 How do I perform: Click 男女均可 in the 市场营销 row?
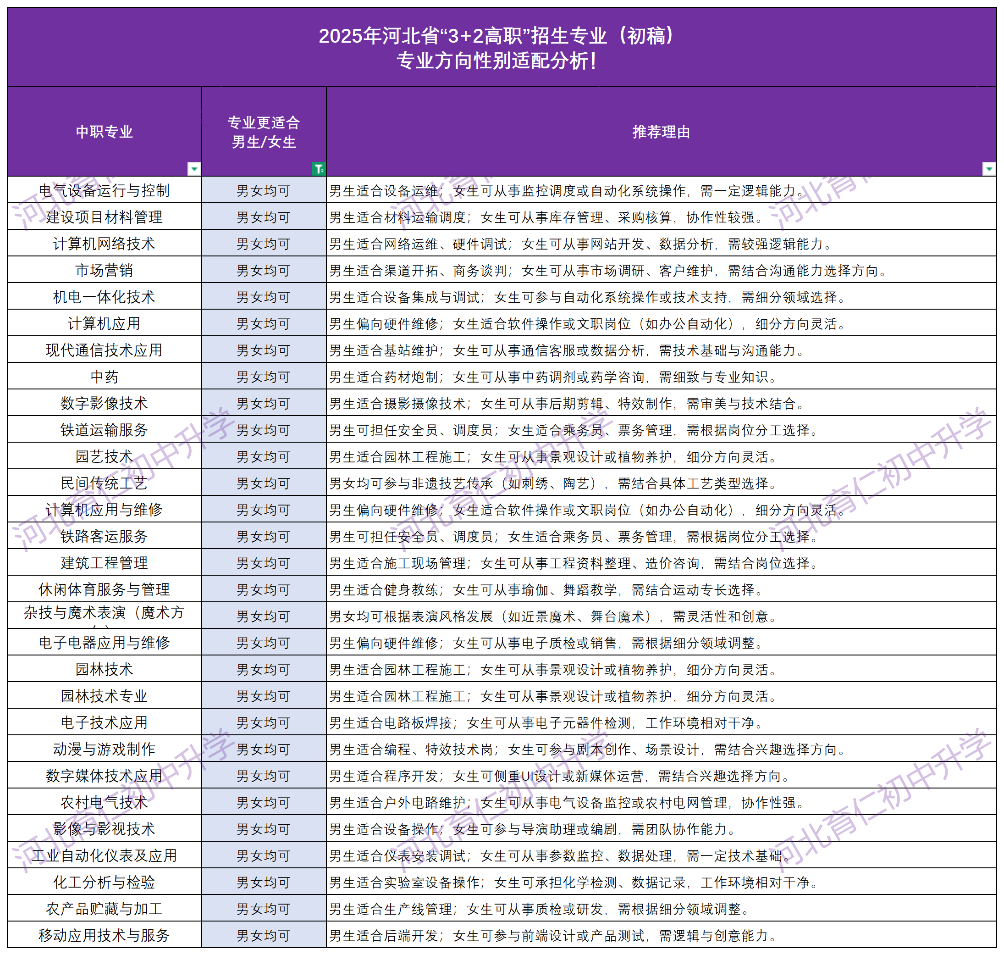click(264, 270)
